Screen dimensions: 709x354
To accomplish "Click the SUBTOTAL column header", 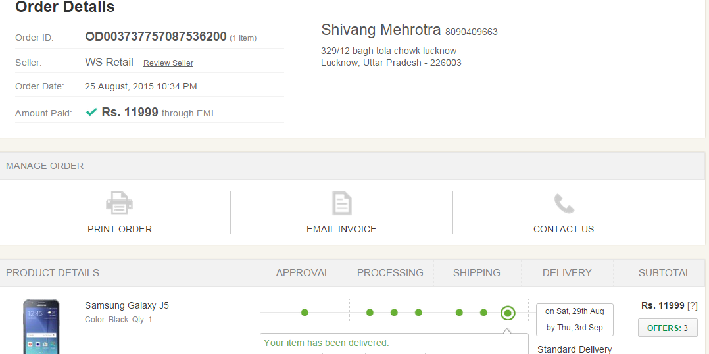I will [665, 273].
